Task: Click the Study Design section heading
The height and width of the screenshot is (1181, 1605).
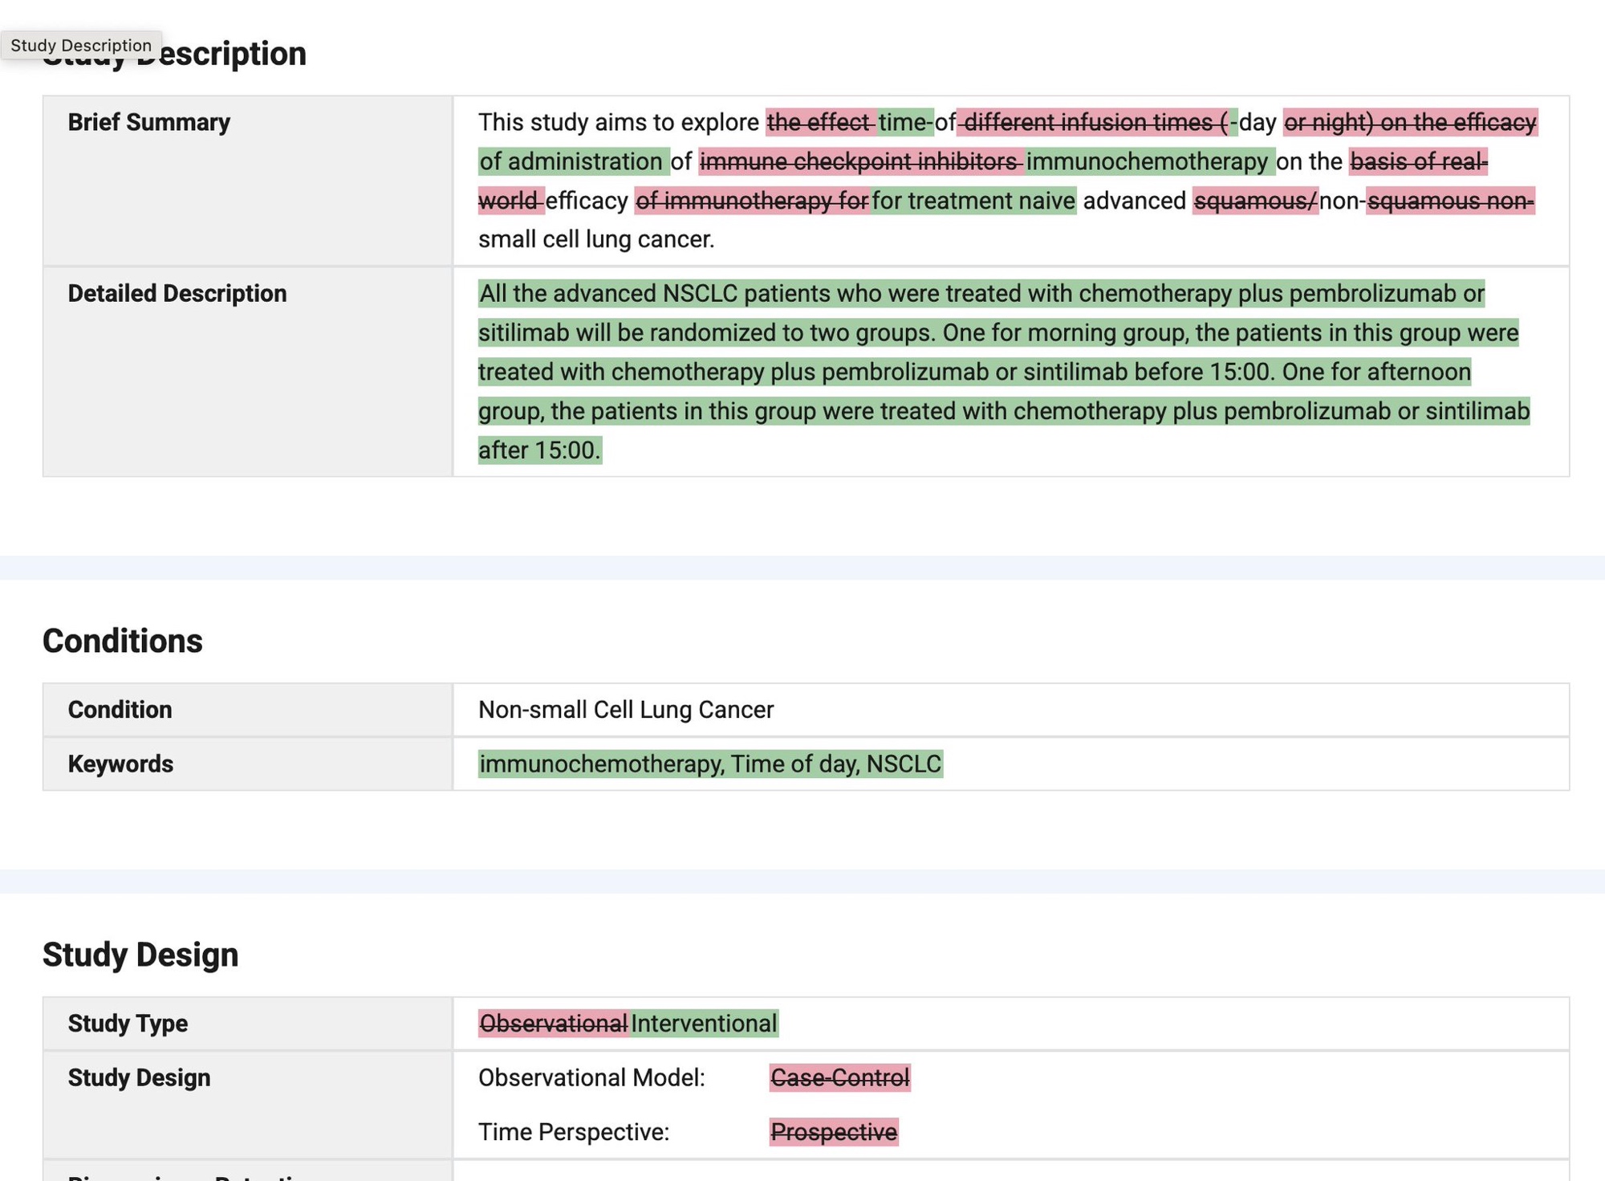Action: (140, 955)
